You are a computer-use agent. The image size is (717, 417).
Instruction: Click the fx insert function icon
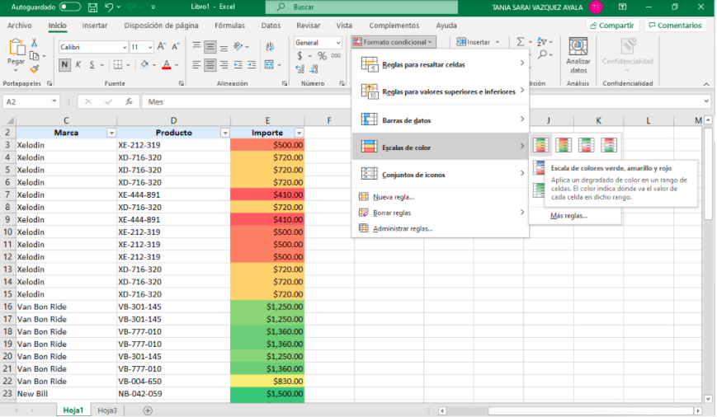tap(129, 102)
